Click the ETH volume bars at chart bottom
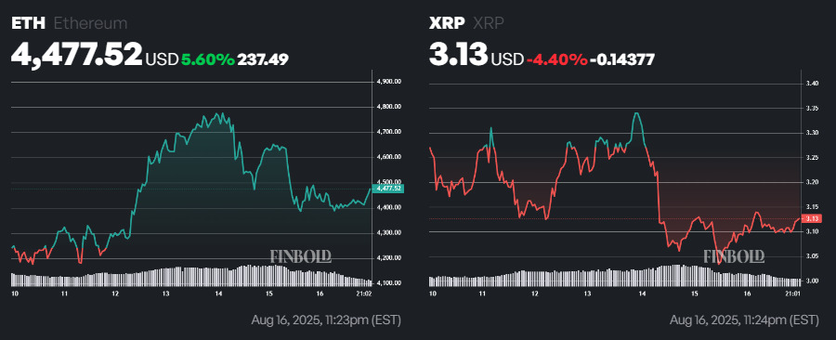The width and height of the screenshot is (836, 340). (x=192, y=277)
